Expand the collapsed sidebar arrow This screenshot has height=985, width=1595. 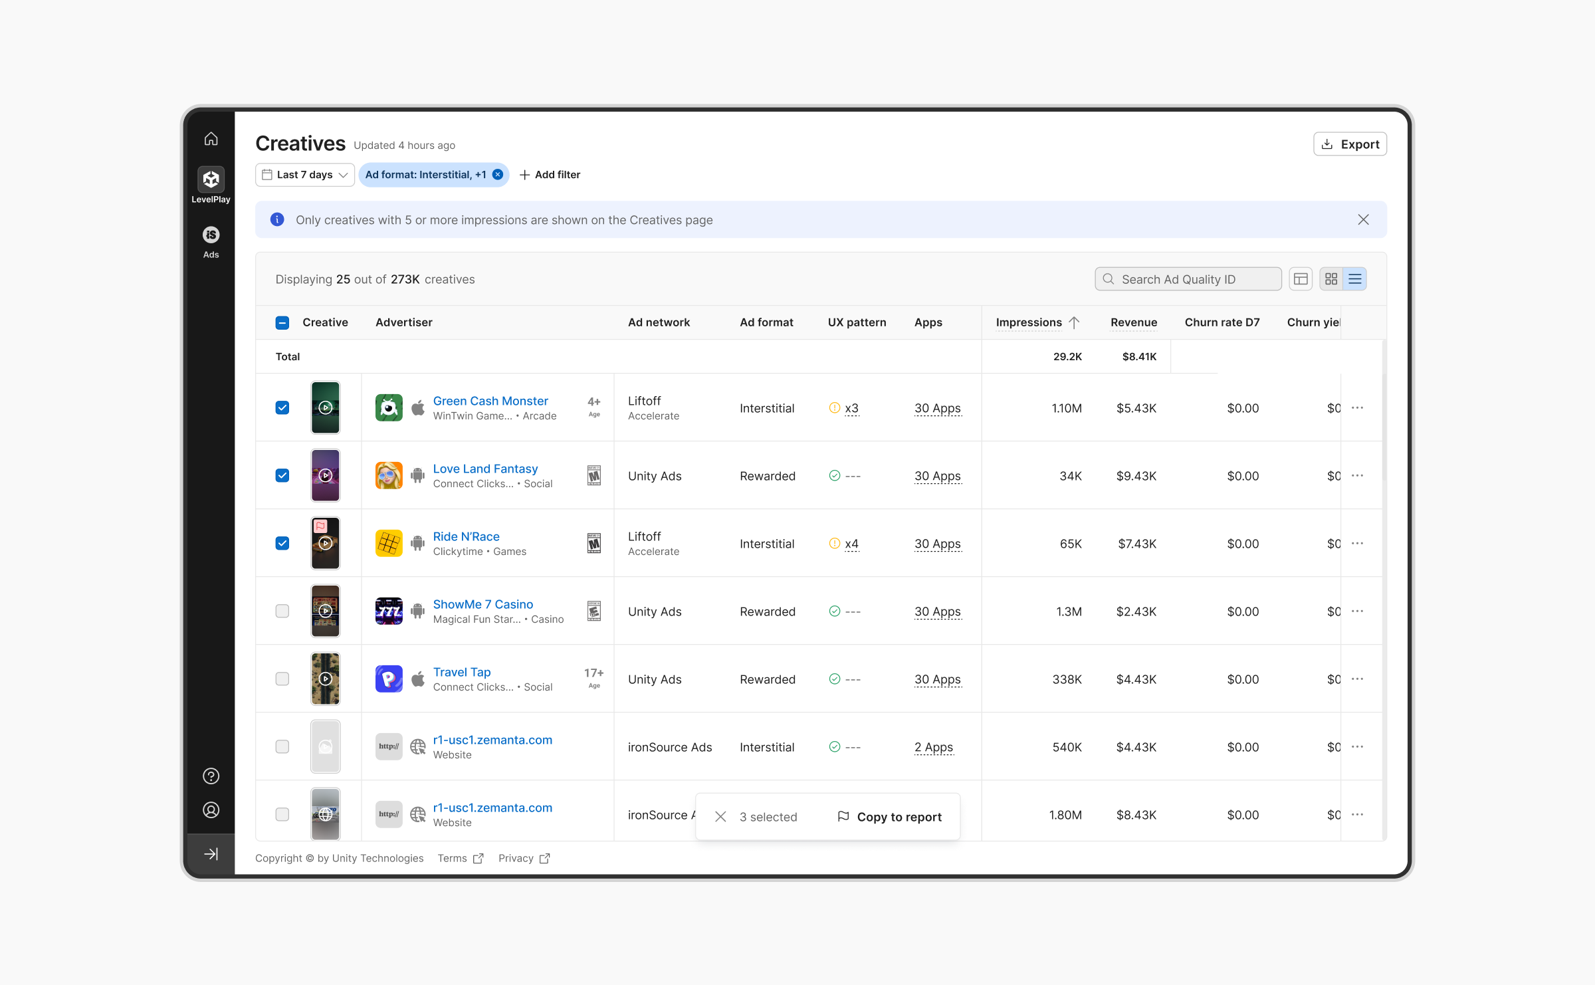pos(211,854)
